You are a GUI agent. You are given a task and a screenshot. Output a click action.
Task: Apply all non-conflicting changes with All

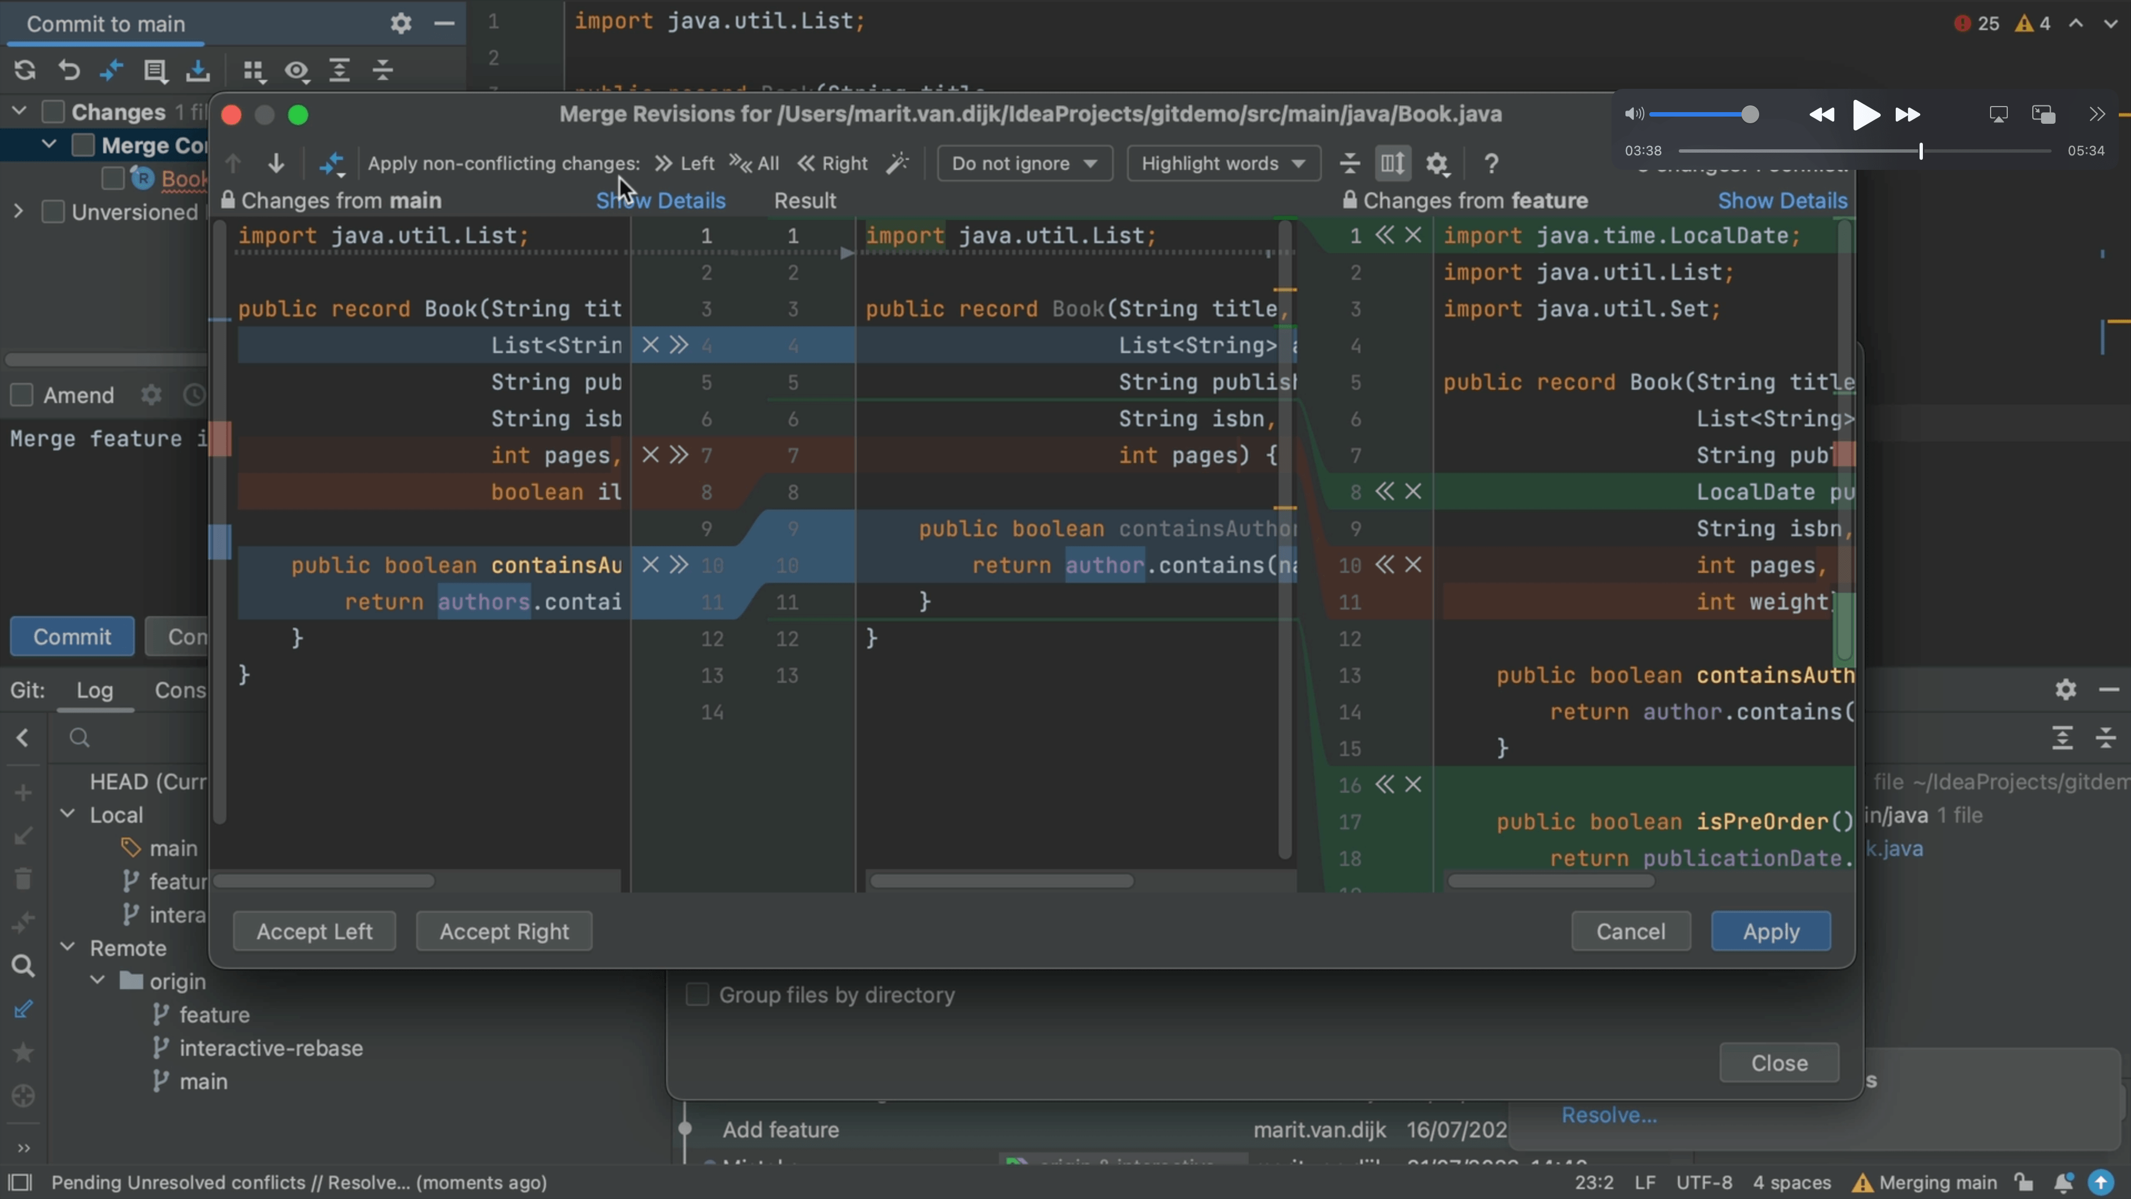pos(755,163)
